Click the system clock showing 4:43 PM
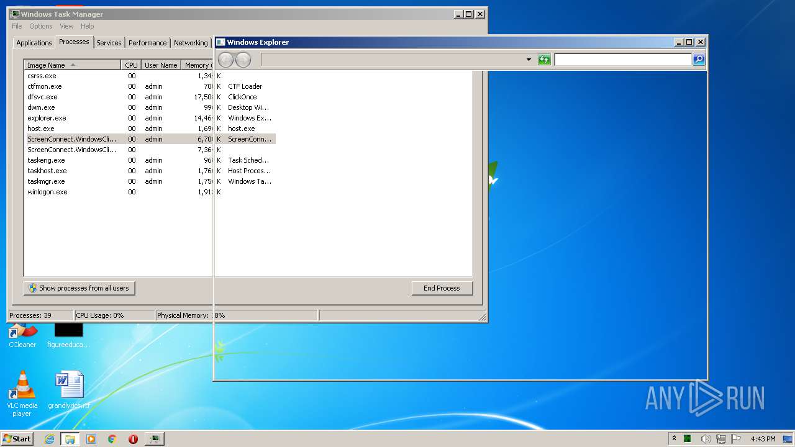795x447 pixels. pos(763,439)
